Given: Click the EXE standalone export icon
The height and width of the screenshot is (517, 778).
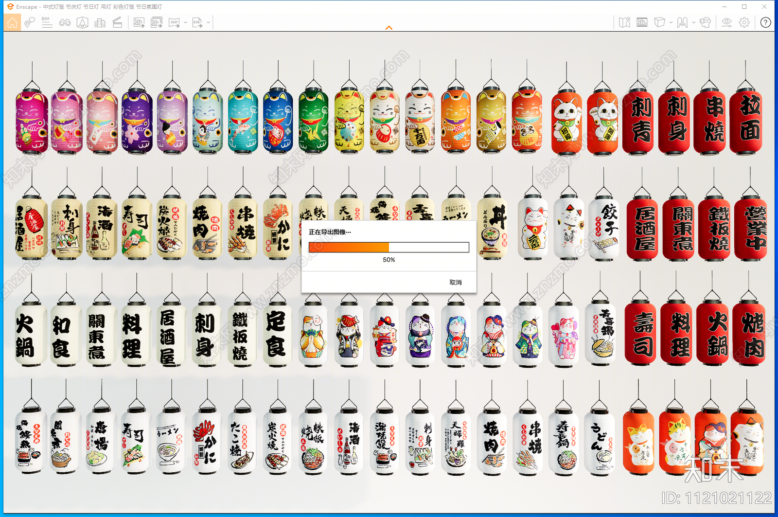Looking at the screenshot, I should pyautogui.click(x=197, y=22).
